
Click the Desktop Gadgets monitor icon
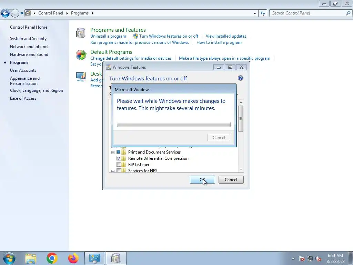[81, 77]
